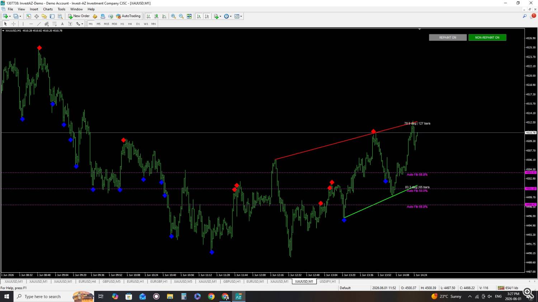Select the arrow cursor tool
Viewport: 538px width, 302px height.
(x=5, y=24)
